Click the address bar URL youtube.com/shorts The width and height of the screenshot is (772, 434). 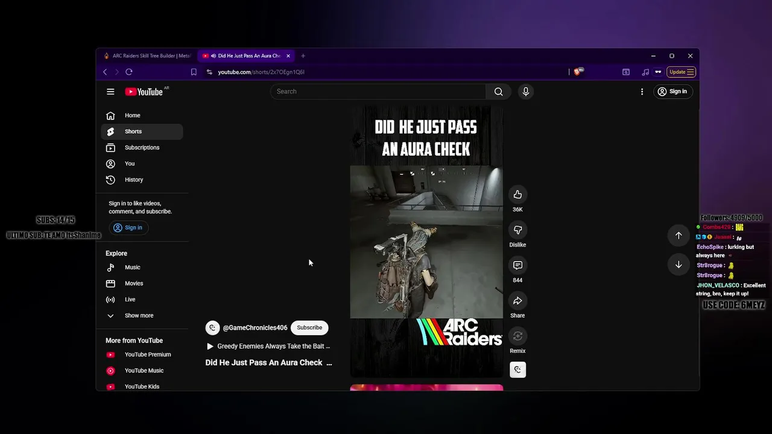pyautogui.click(x=261, y=72)
